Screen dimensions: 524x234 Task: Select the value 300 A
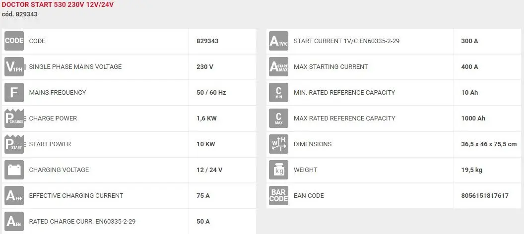pyautogui.click(x=469, y=41)
